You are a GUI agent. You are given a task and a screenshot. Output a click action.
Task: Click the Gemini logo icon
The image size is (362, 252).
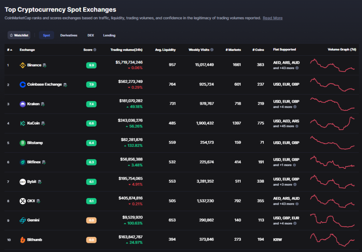click(x=23, y=220)
